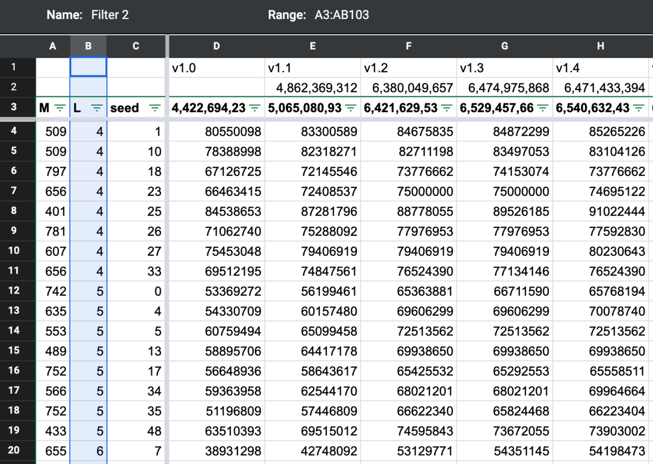653x464 pixels.
Task: Select row 1 header
Action: tap(18, 68)
